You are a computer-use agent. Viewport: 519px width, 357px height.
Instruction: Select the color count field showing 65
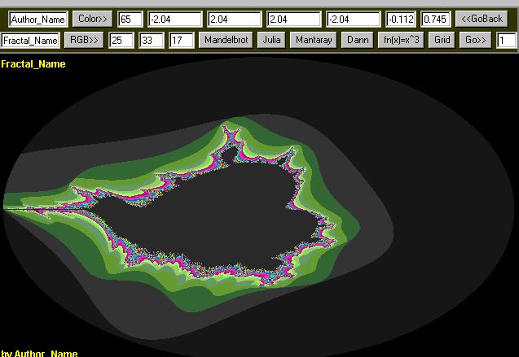coord(130,19)
